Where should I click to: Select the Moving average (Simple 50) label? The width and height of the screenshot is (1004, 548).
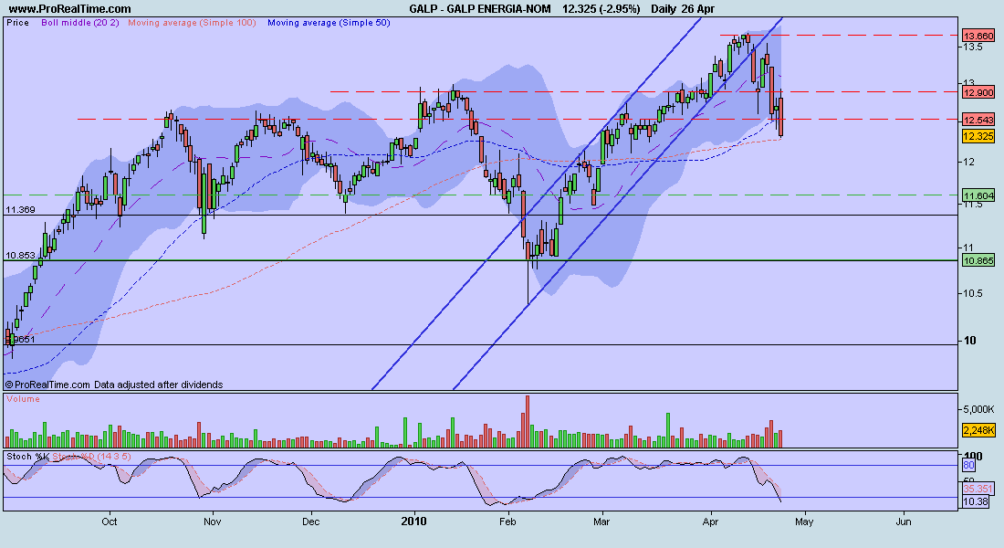click(x=329, y=23)
